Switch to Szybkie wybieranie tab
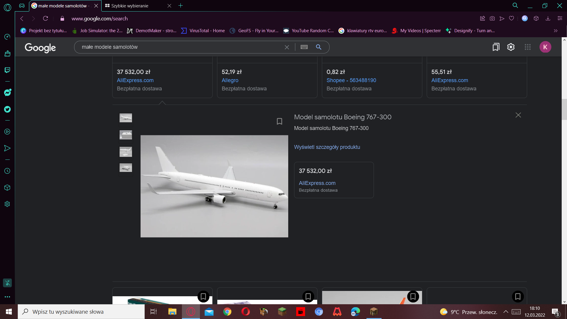The height and width of the screenshot is (319, 567). 130,6
